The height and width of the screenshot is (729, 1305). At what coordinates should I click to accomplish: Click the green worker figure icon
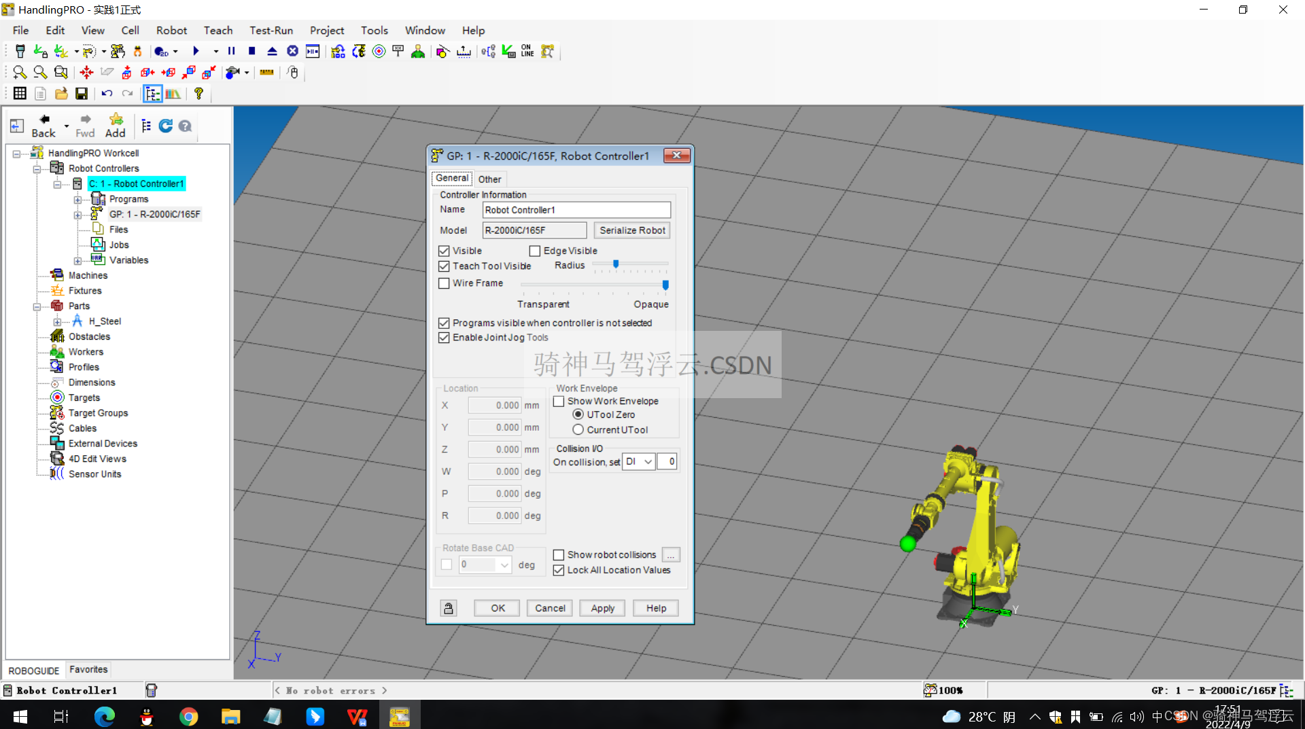(x=418, y=52)
